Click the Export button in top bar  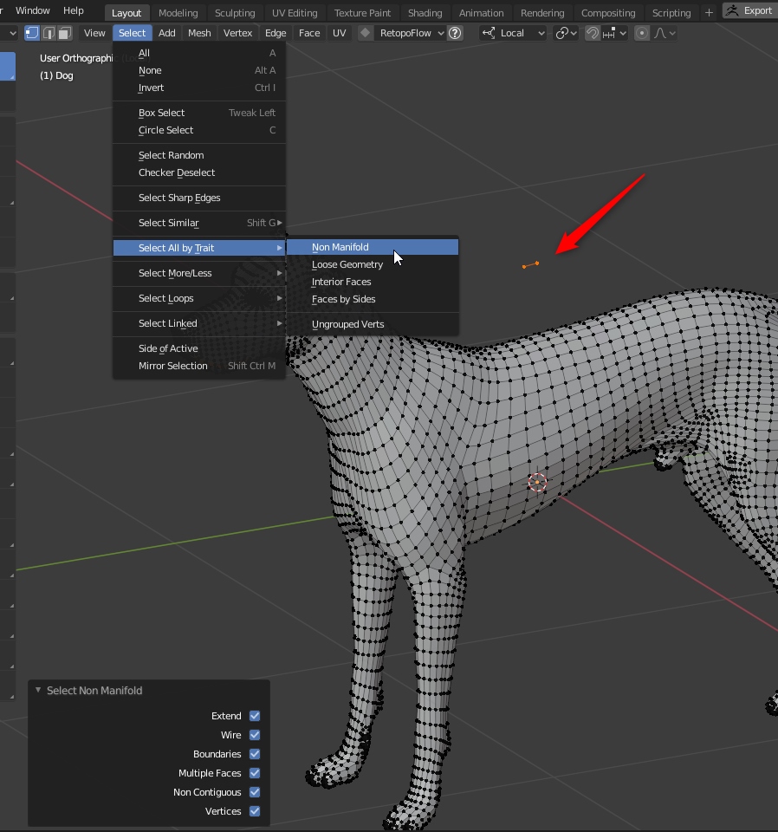click(x=749, y=10)
